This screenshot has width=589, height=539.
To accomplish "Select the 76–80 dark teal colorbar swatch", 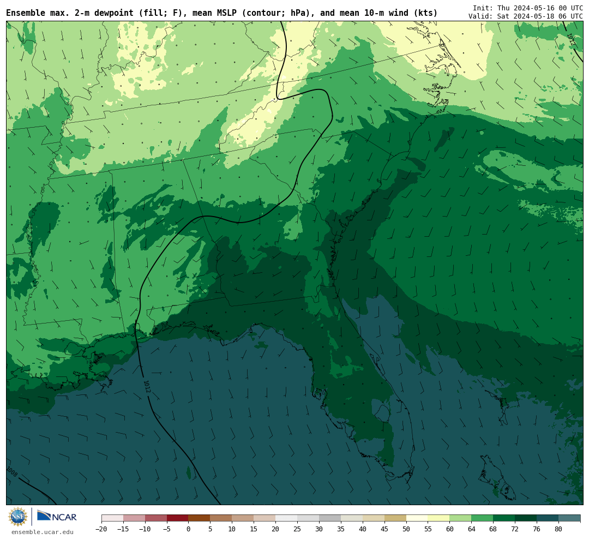I will click(x=548, y=518).
